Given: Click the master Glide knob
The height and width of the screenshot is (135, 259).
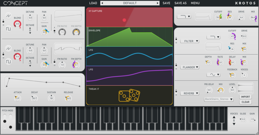Looking at the screenshot, I should pyautogui.click(x=243, y=119).
